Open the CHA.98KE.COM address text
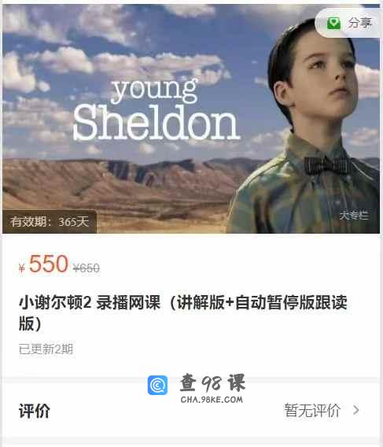Viewport: 383px width, 447px height. (x=212, y=400)
